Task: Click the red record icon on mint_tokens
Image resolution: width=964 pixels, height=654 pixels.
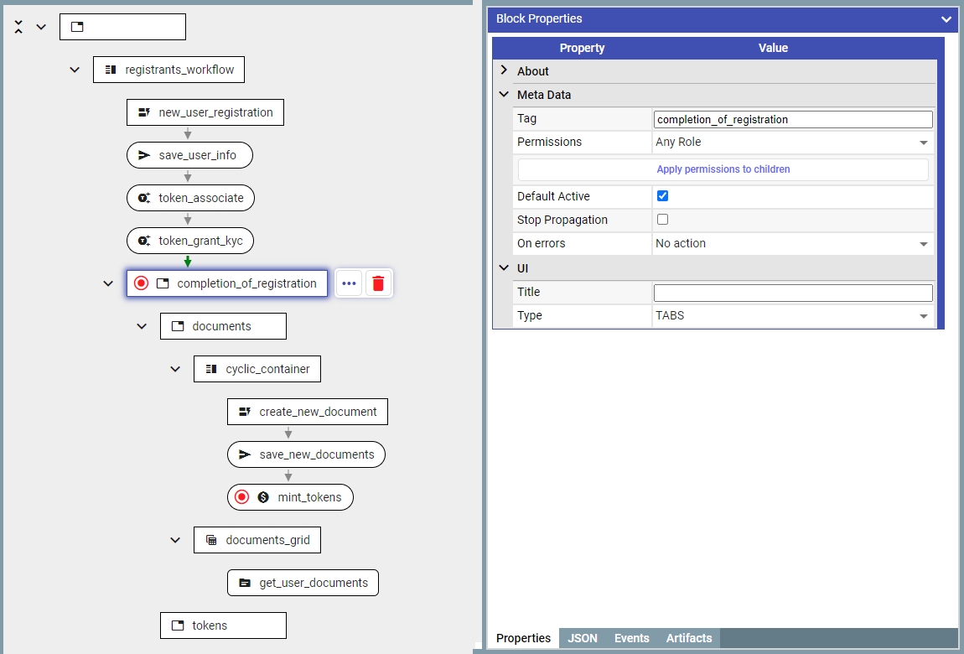Action: tap(242, 497)
